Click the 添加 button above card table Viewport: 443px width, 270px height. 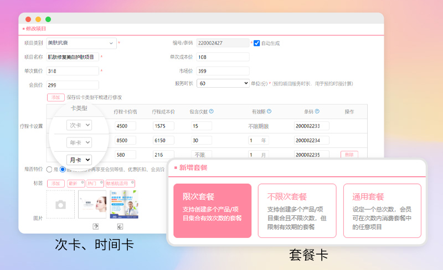pyautogui.click(x=55, y=97)
